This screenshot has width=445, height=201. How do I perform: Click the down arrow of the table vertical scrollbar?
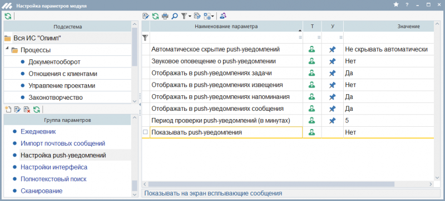pyautogui.click(x=437, y=177)
